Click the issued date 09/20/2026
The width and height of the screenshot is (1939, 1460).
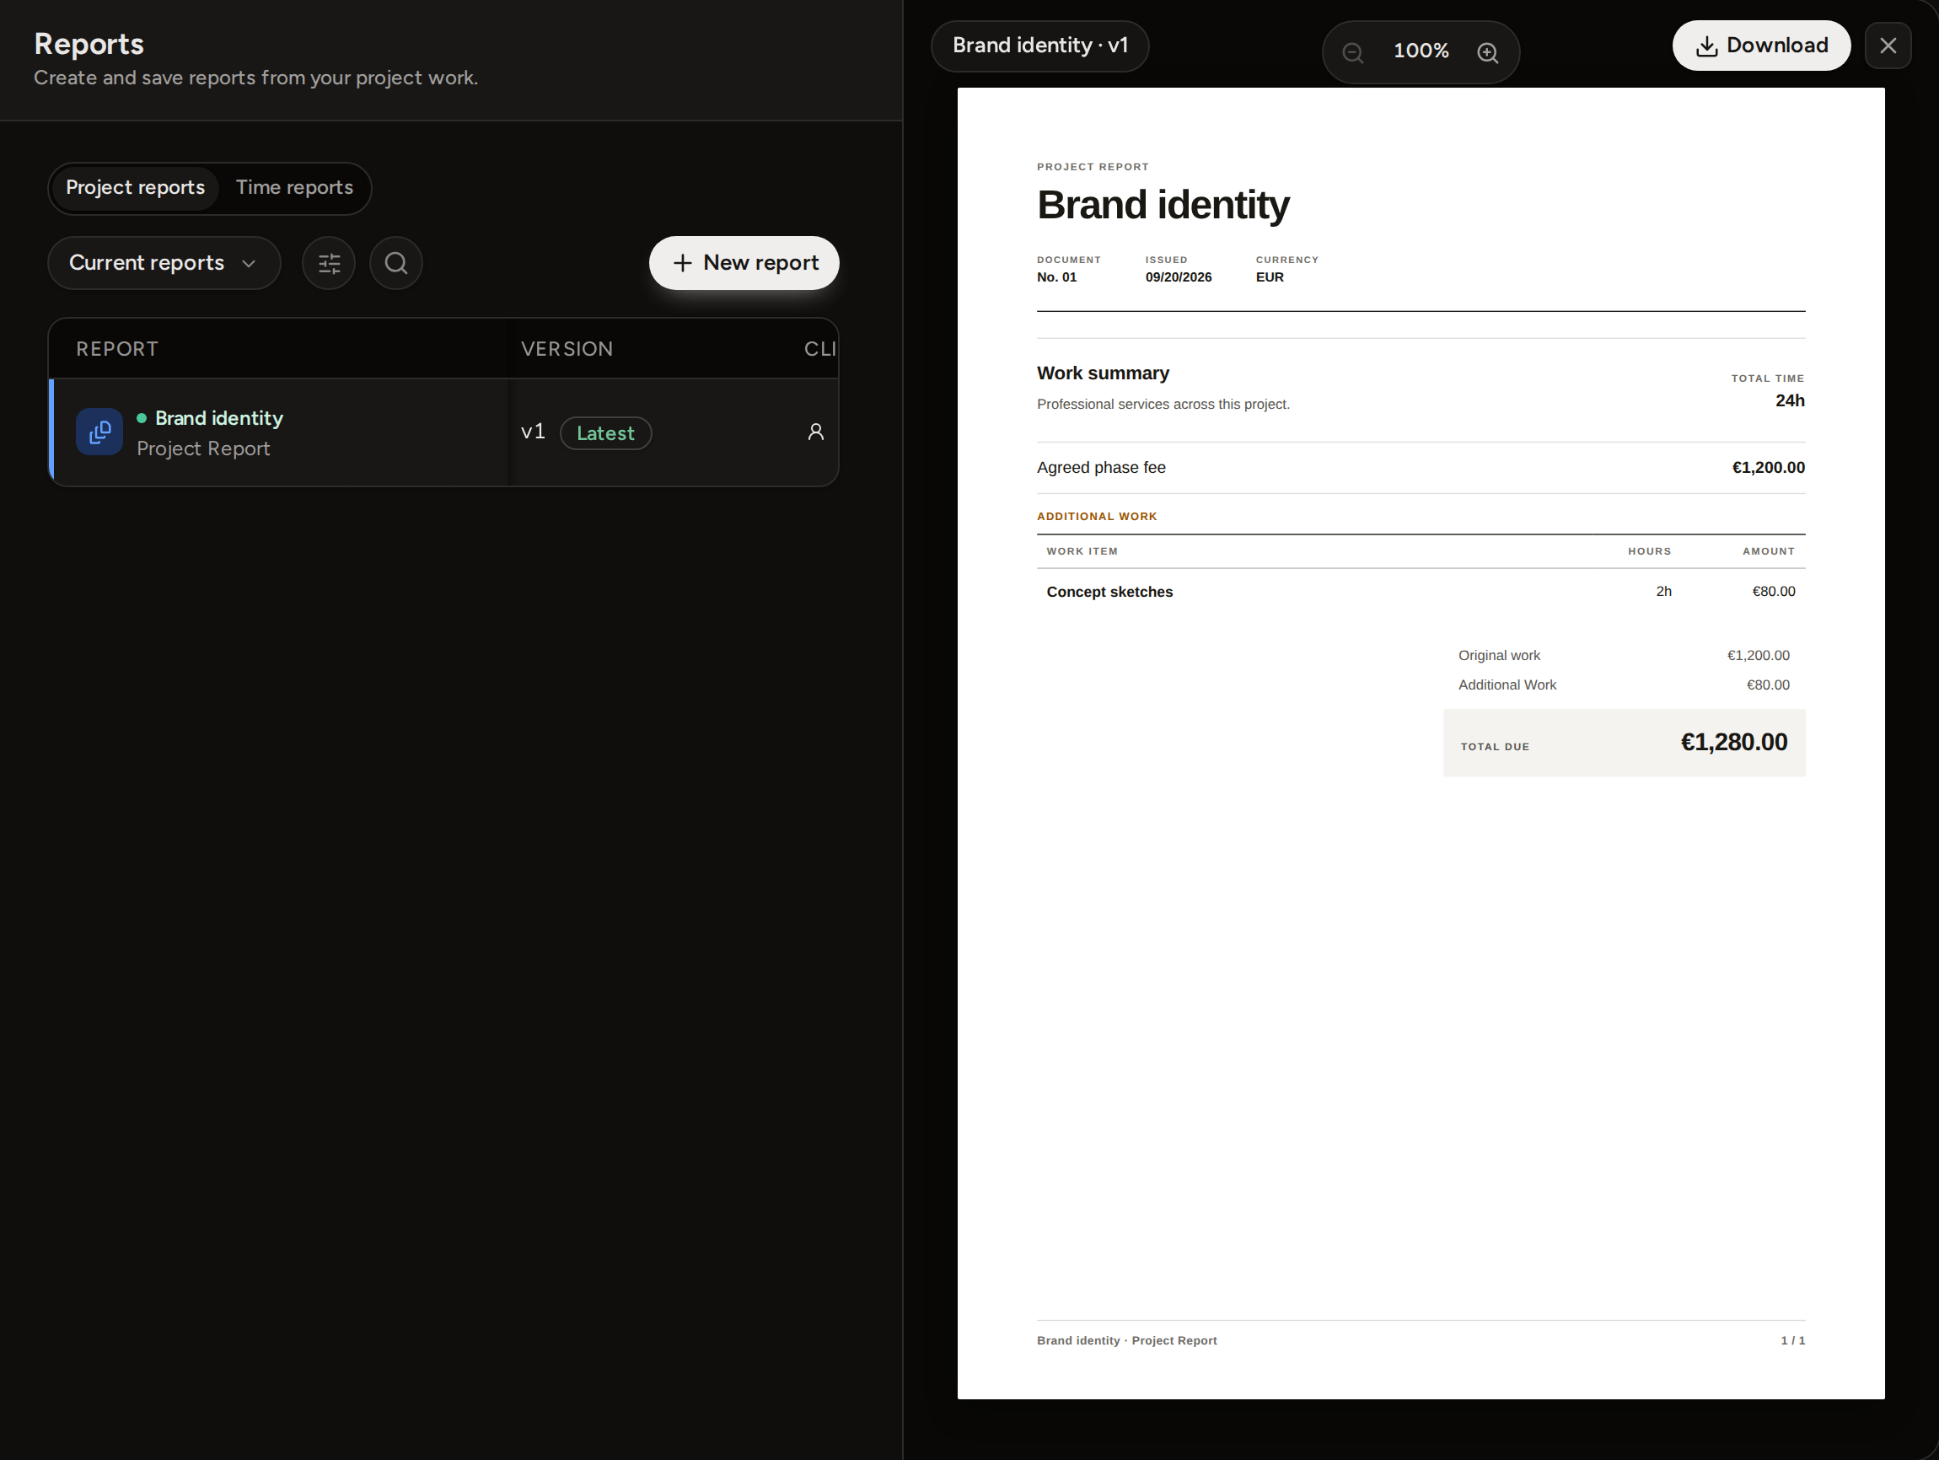tap(1178, 277)
